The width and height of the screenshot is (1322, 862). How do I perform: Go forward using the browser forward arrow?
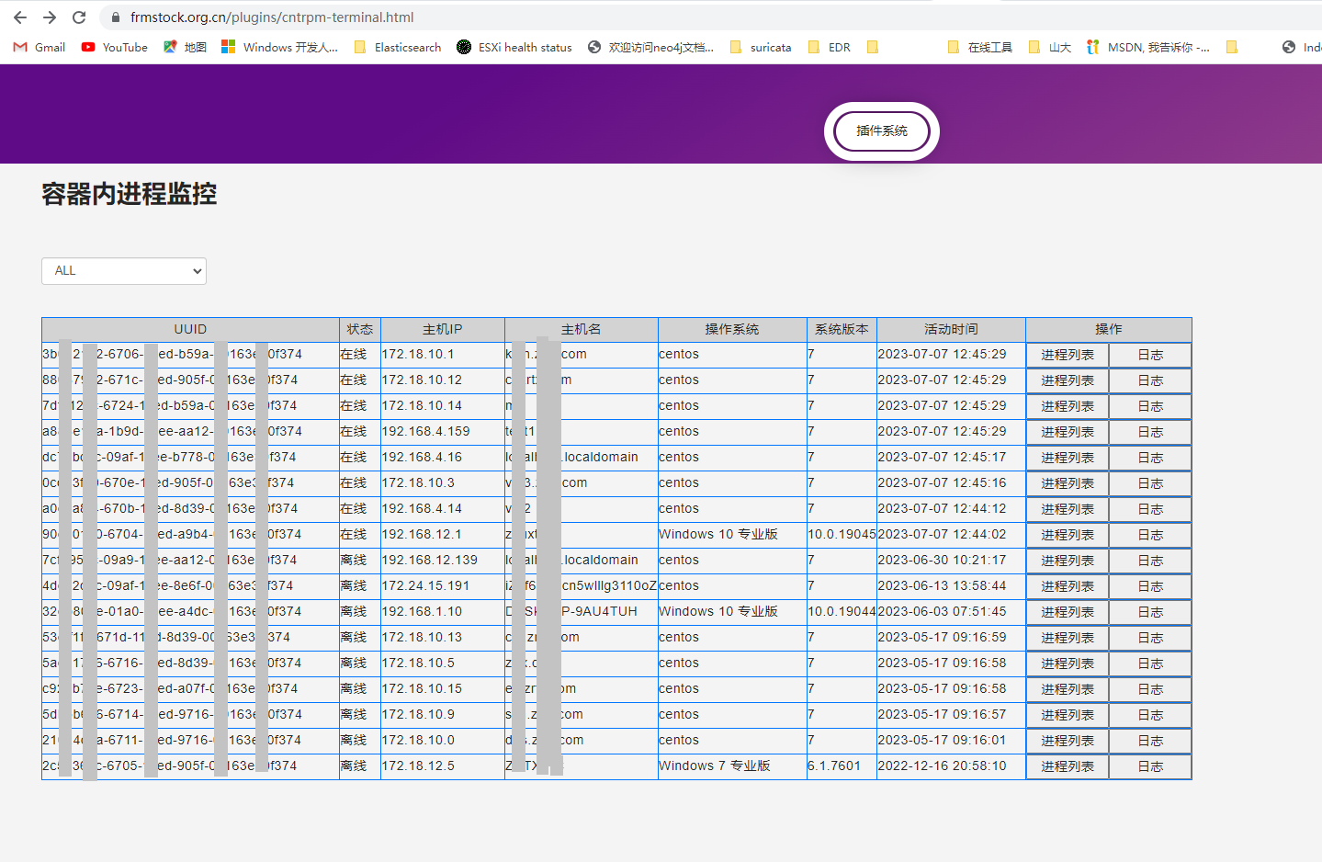(50, 17)
